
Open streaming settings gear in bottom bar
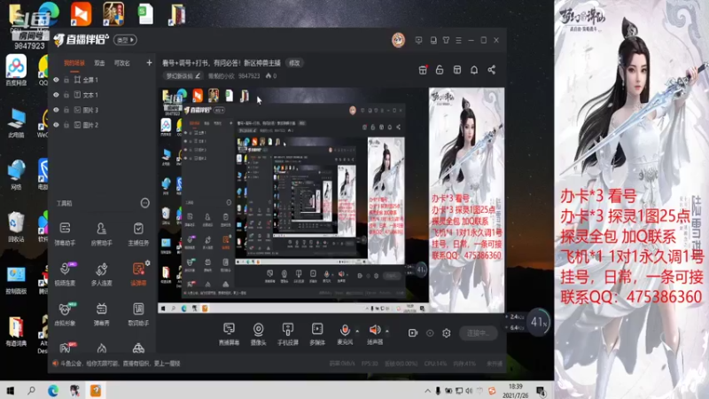click(447, 333)
